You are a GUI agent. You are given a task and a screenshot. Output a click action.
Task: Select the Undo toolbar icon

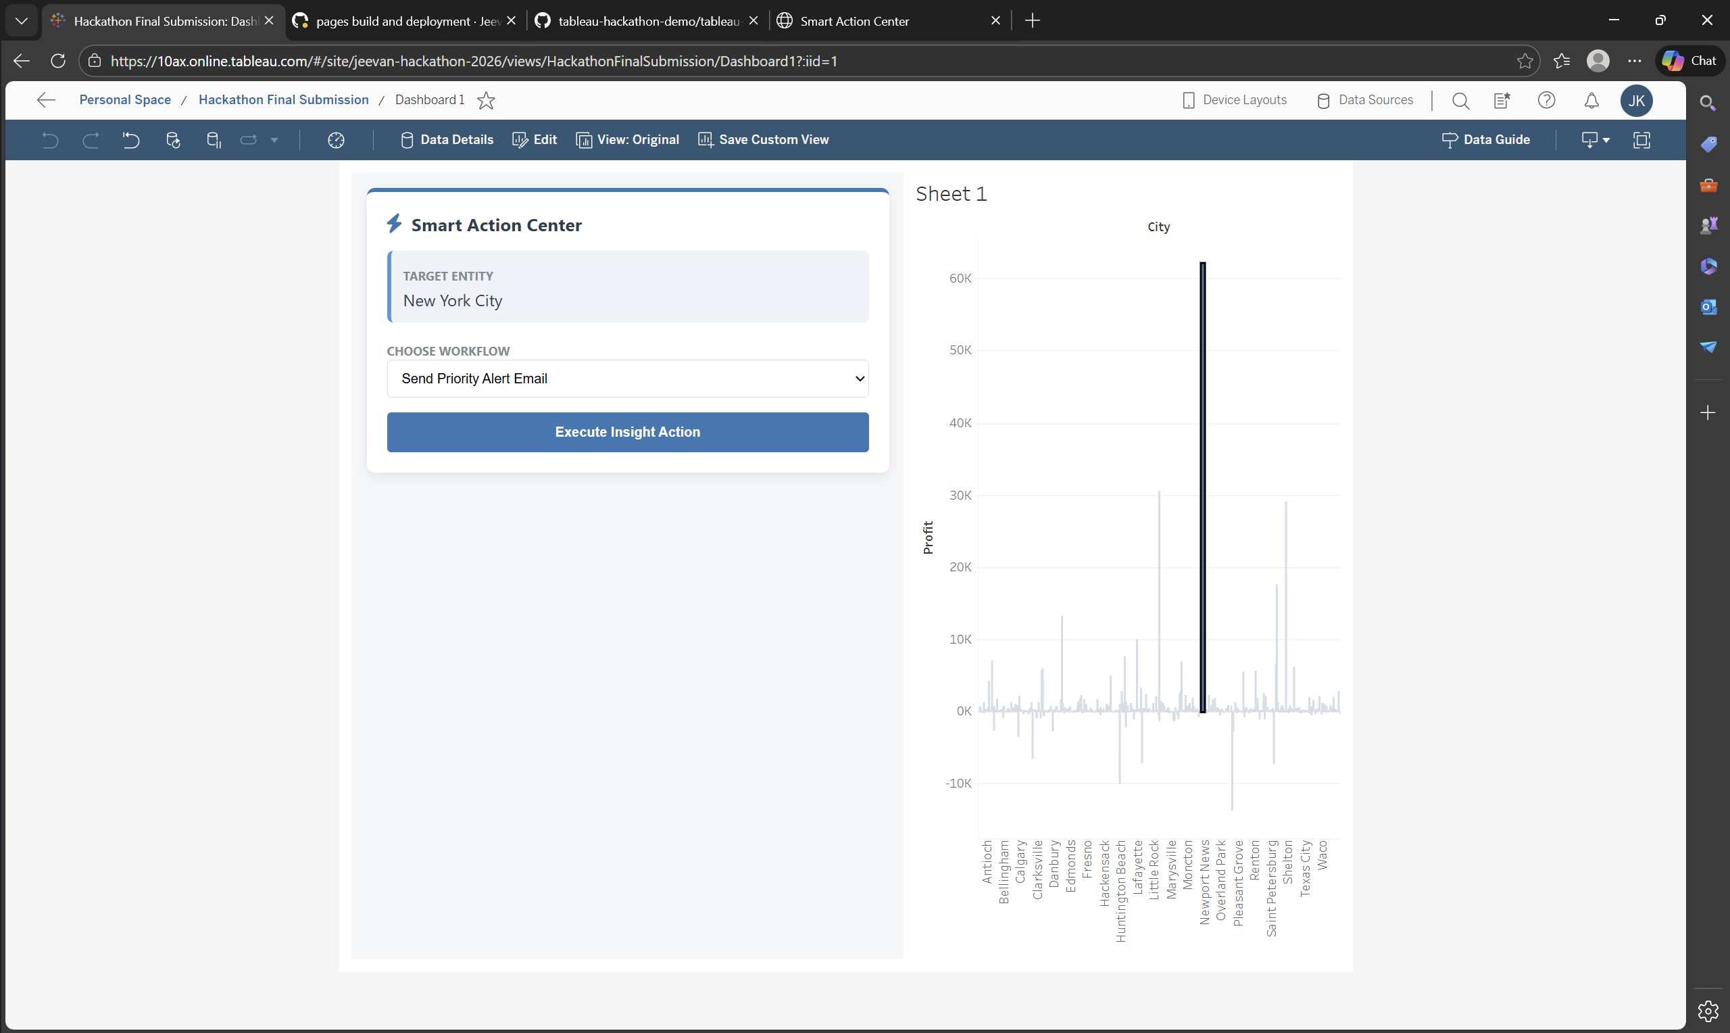click(49, 140)
